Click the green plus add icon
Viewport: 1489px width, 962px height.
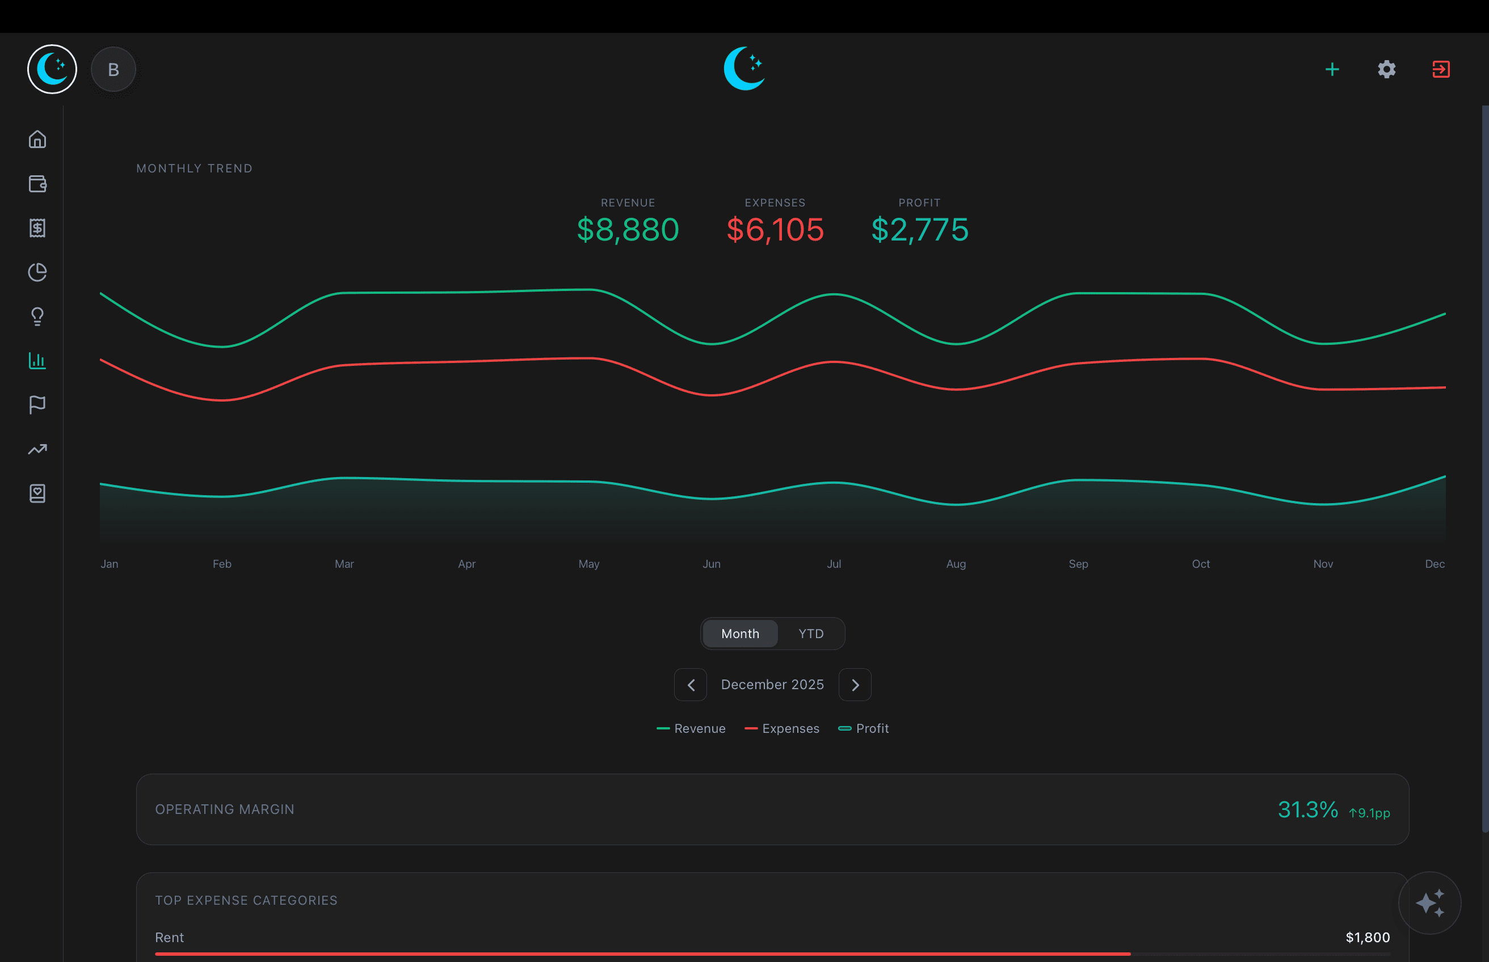pyautogui.click(x=1332, y=69)
